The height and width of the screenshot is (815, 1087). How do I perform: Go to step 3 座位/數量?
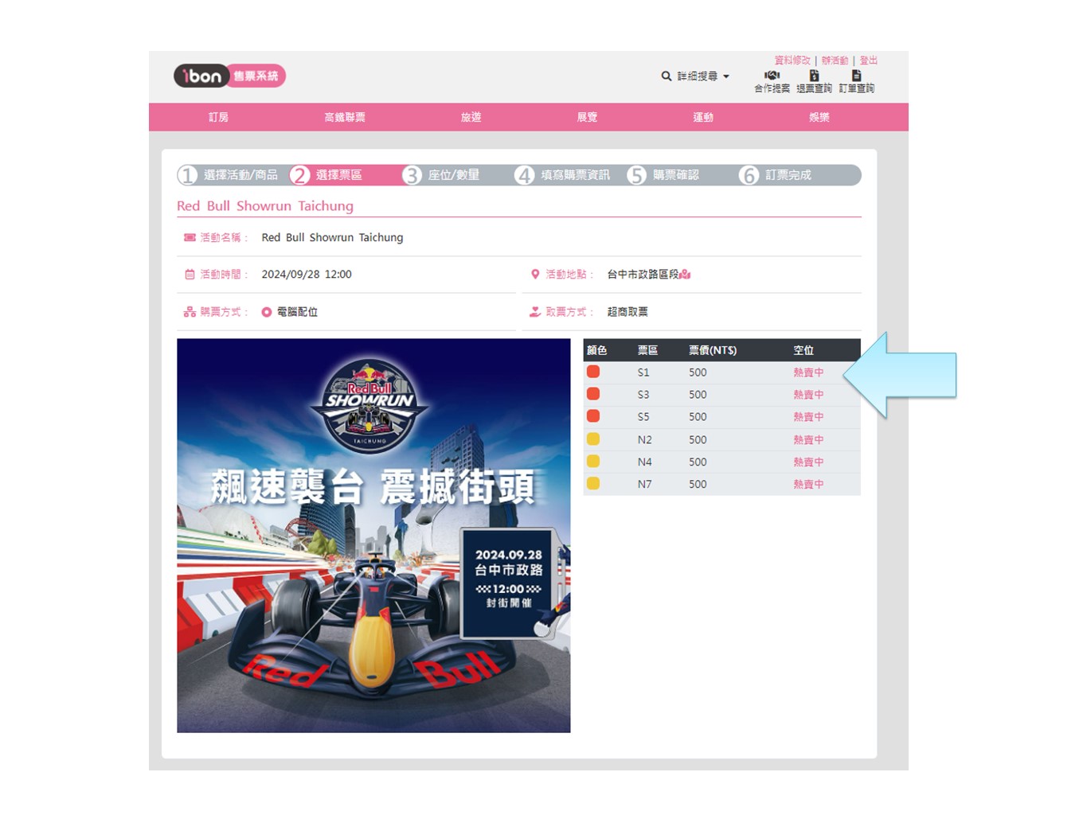click(441, 175)
